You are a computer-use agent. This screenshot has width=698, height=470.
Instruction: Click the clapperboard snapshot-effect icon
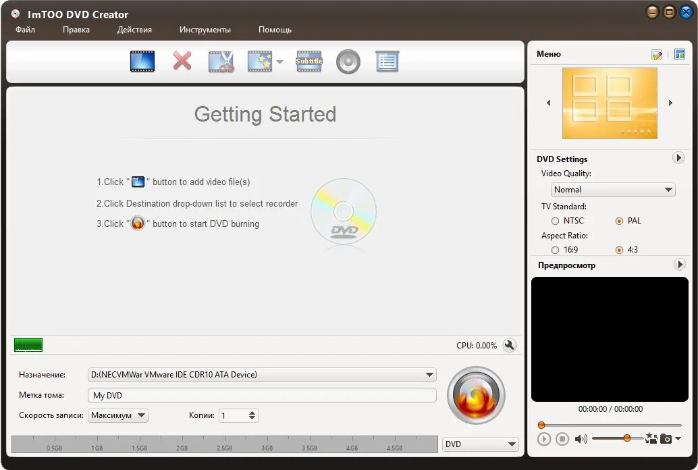tap(651, 438)
